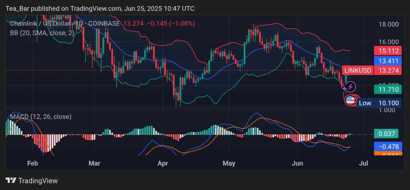
Task: Click the purple lightning event icon
Action: 350,86
